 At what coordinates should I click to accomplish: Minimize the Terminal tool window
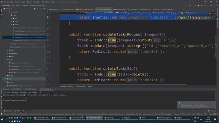(215, 89)
